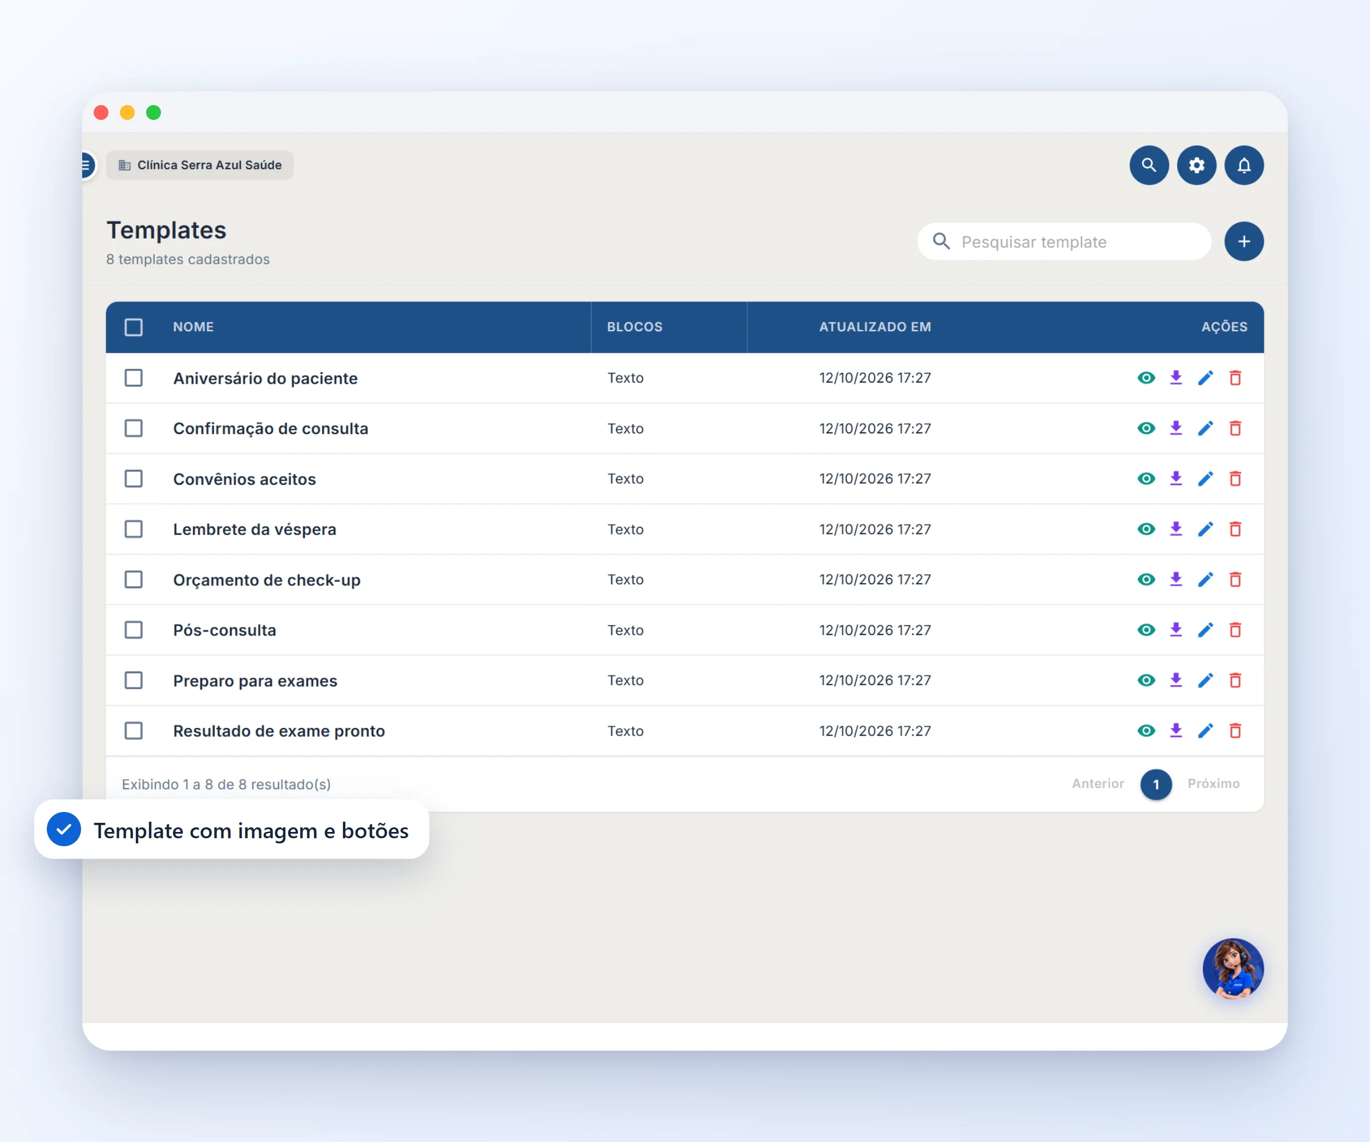Delete the Pós-consulta template
The height and width of the screenshot is (1142, 1370).
pos(1235,630)
